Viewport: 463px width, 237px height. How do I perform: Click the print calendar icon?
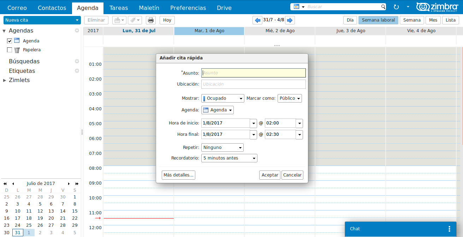151,20
